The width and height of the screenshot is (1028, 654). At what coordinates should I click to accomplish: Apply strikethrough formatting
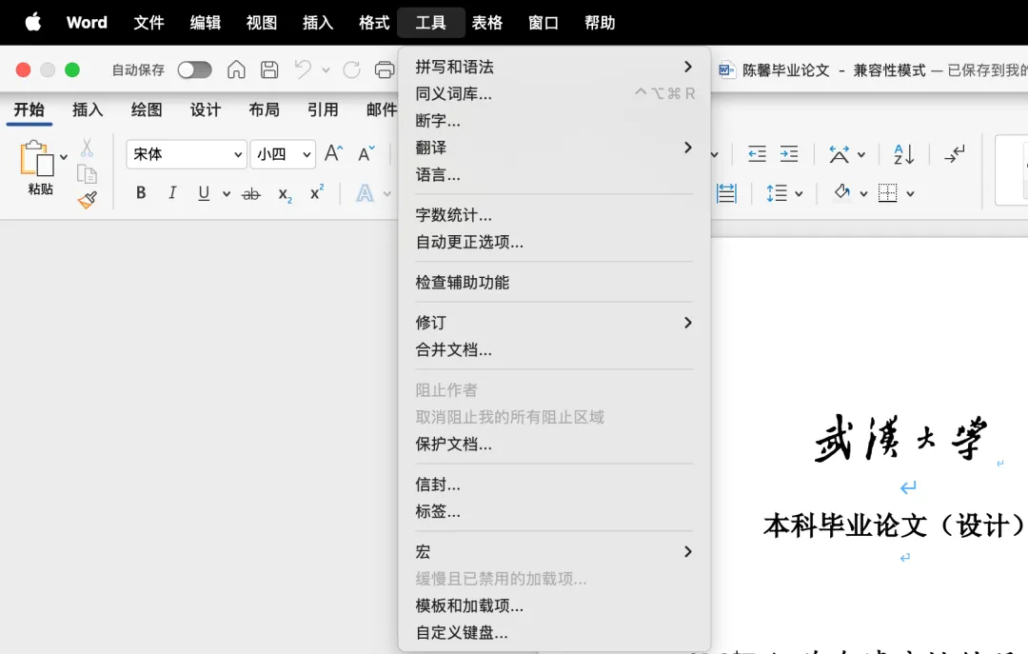[x=251, y=193]
